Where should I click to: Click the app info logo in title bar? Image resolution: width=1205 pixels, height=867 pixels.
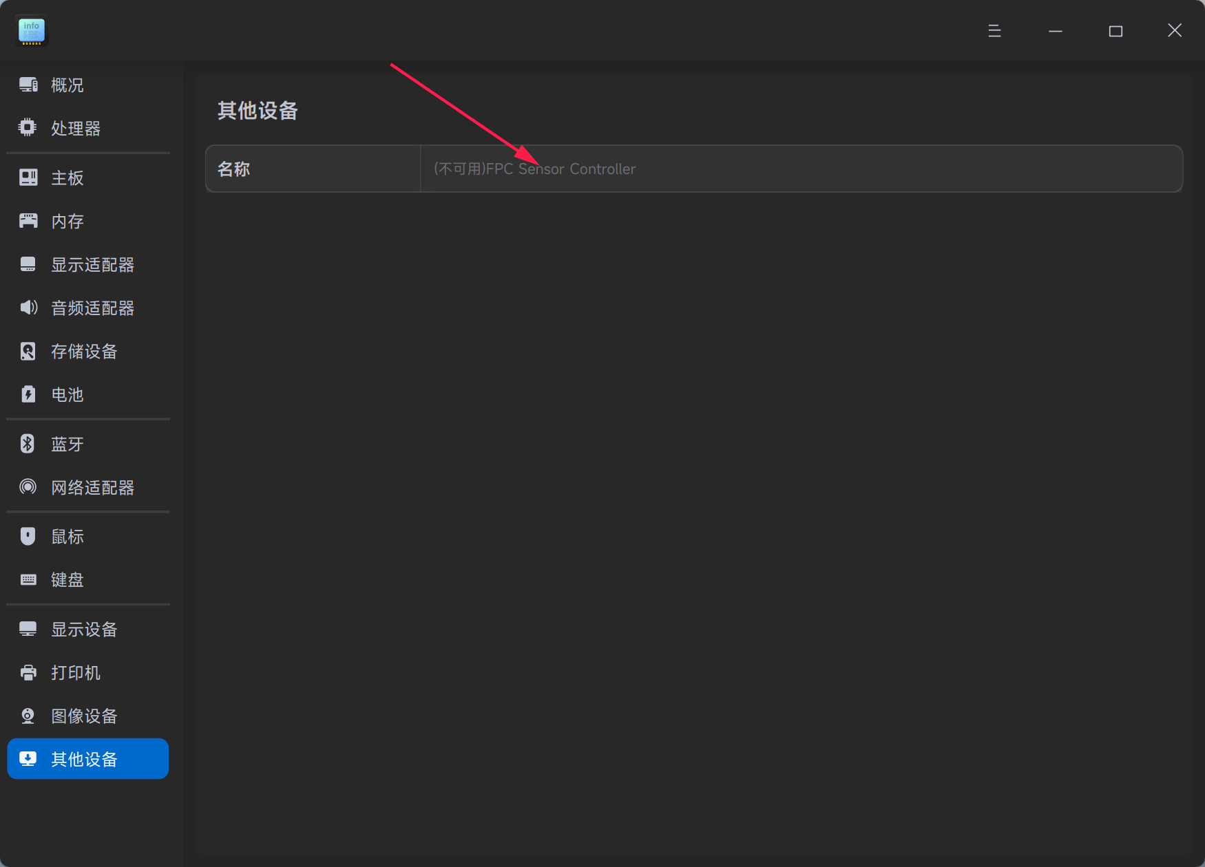pos(31,30)
